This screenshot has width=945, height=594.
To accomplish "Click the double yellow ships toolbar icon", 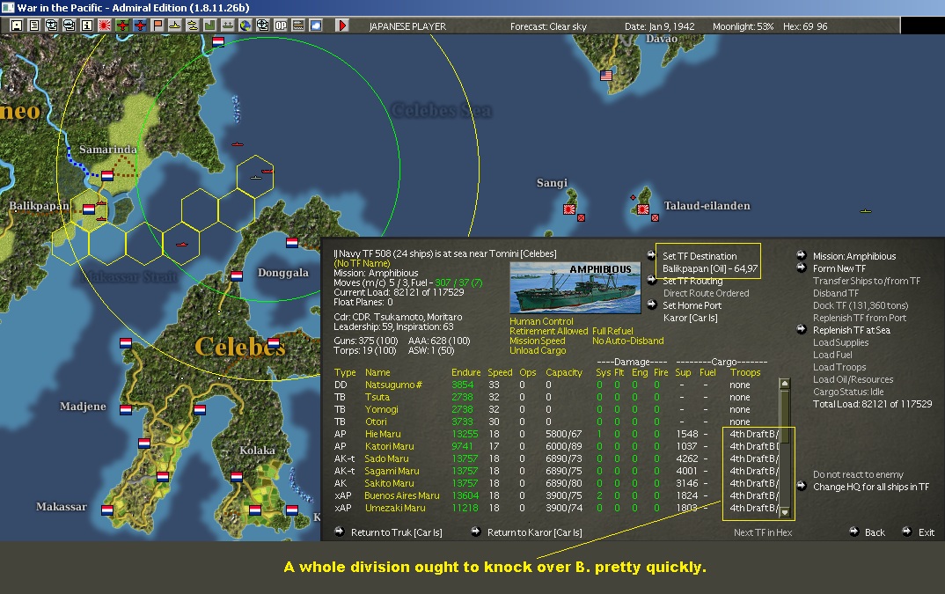I will [x=192, y=26].
